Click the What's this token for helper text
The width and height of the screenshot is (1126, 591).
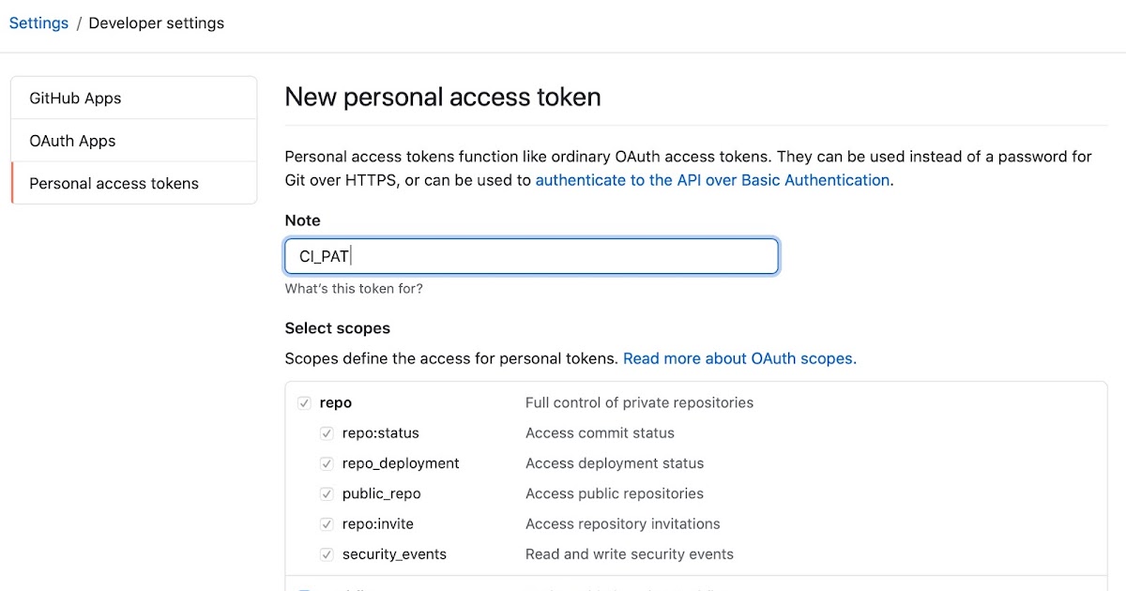pos(354,288)
